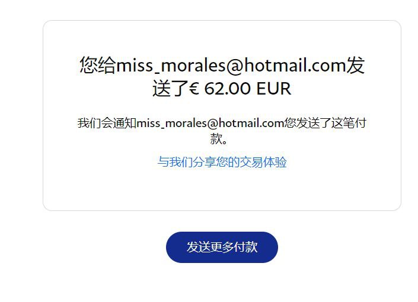Click the 我们会通知 text
Viewport: 418px width, 302px height.
tap(107, 124)
